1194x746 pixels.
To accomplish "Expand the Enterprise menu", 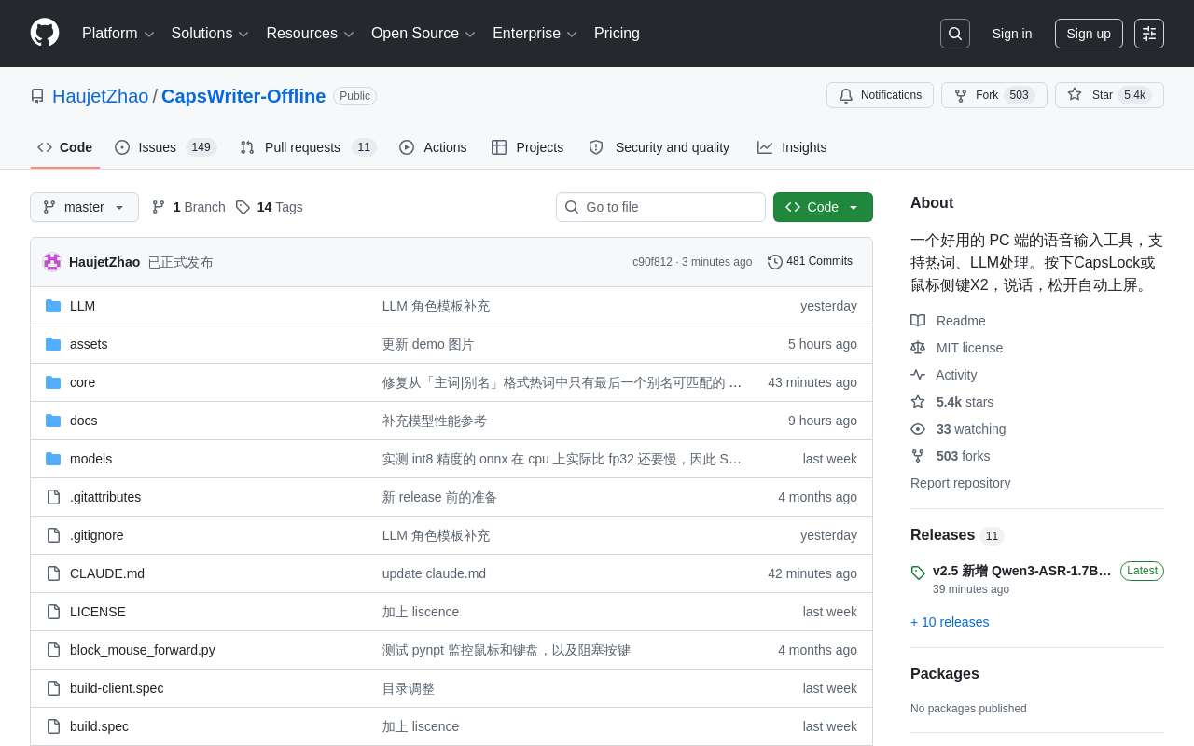I will [x=535, y=34].
